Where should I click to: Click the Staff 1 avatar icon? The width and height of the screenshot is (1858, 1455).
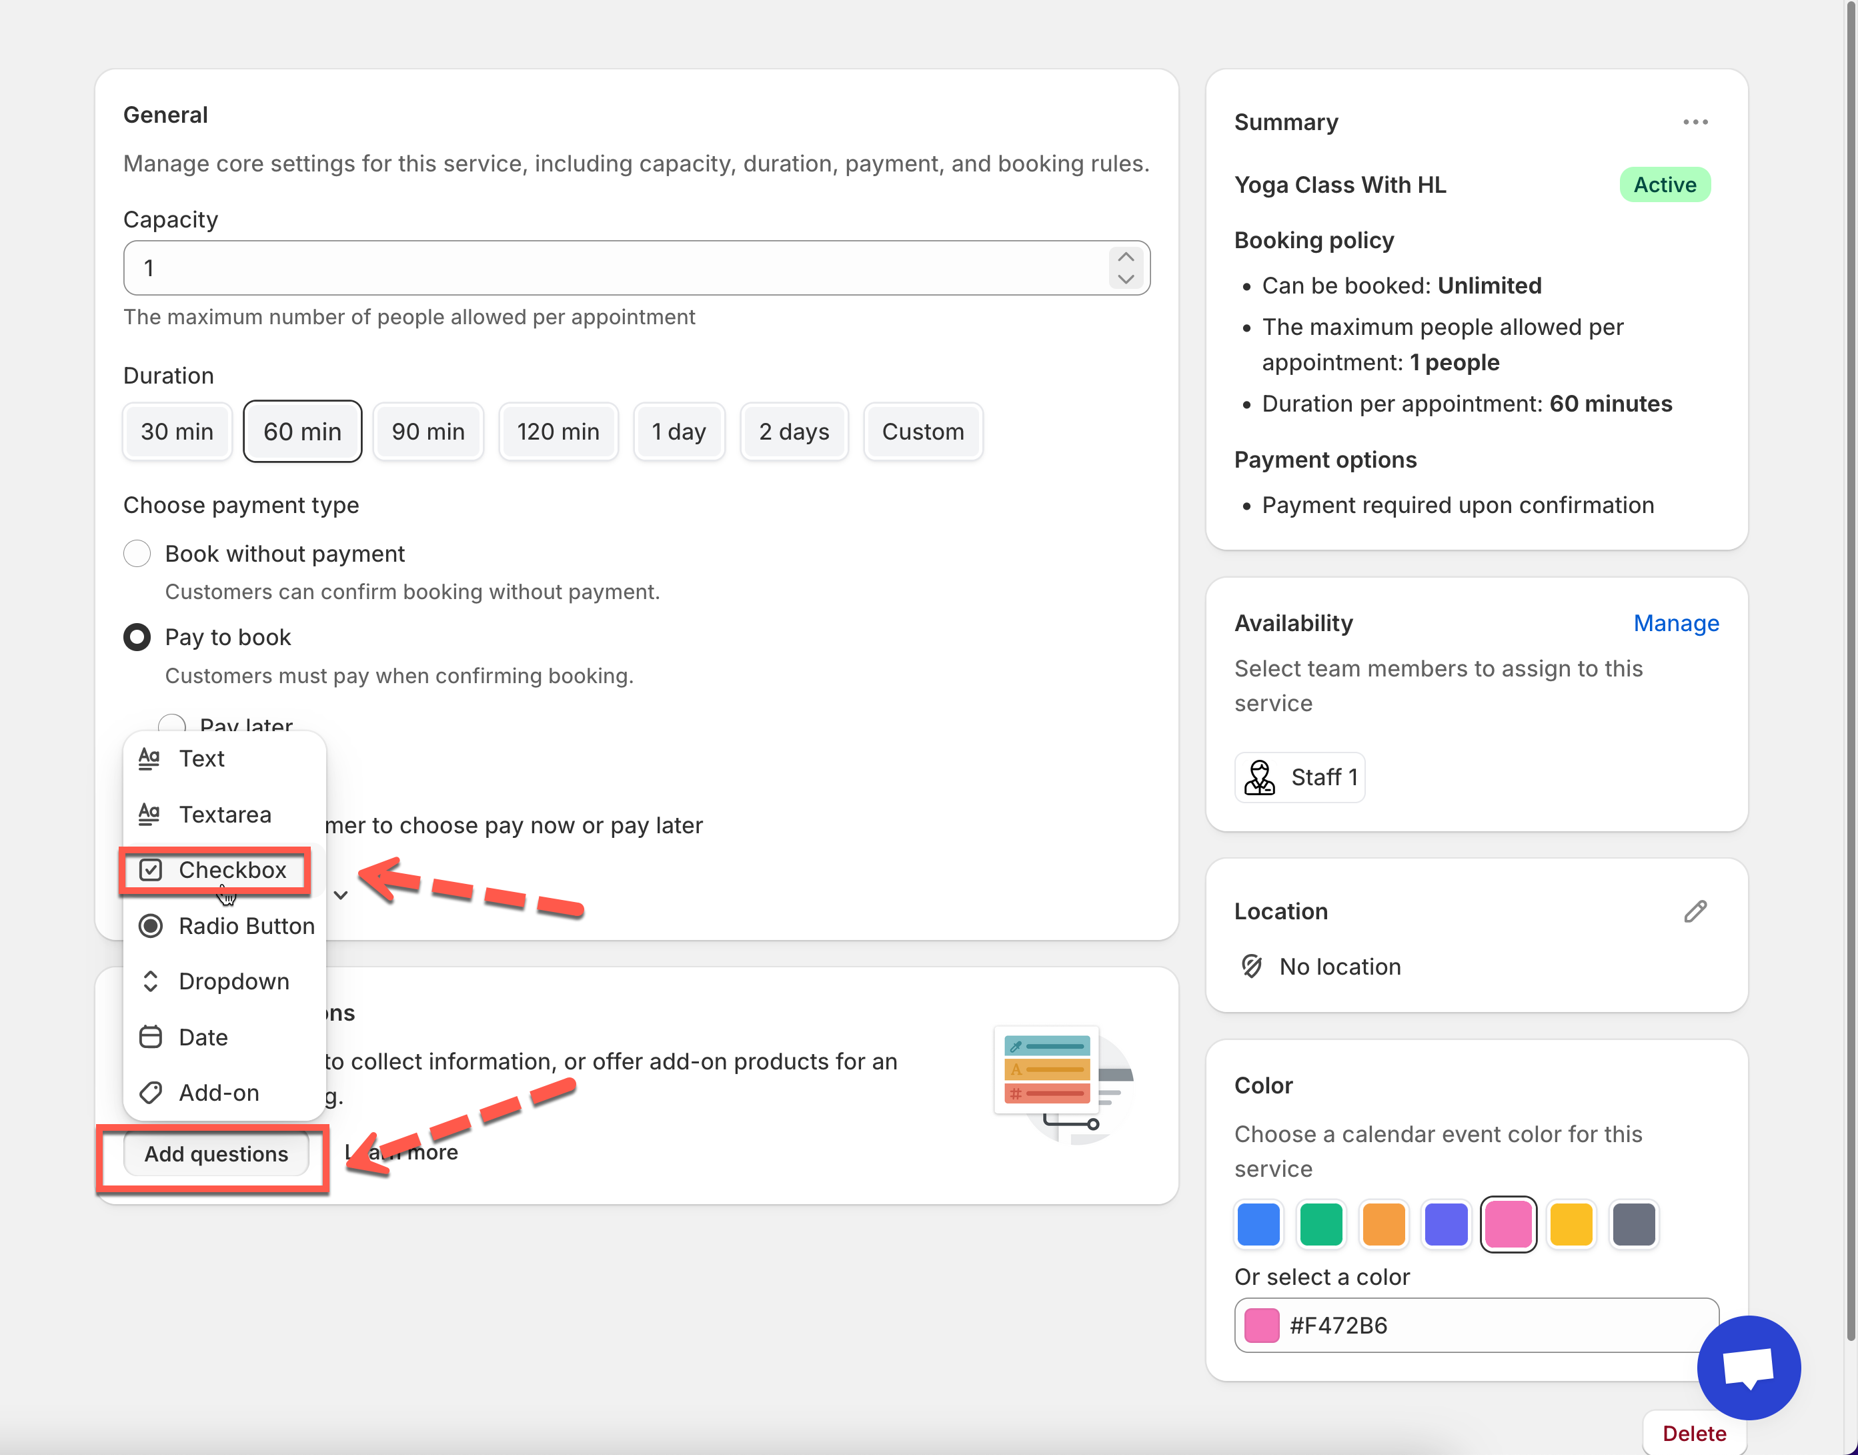(1259, 777)
